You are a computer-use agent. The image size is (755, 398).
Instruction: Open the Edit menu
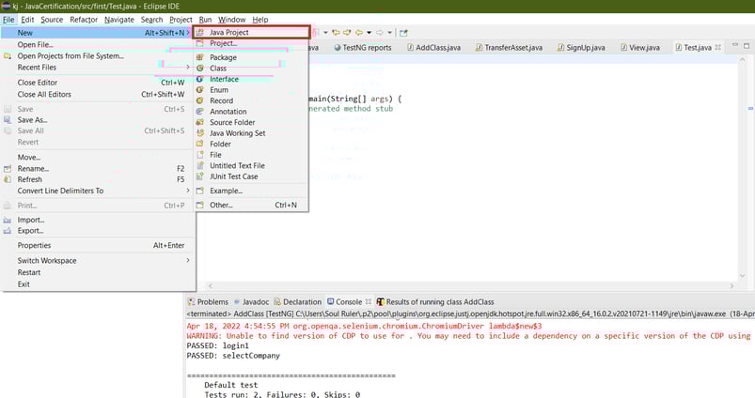pos(27,20)
